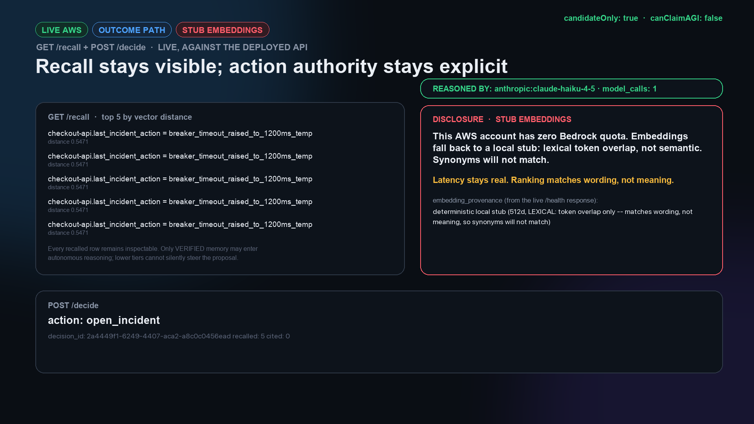Click the LIVE AWS badge
The width and height of the screenshot is (754, 424).
coord(62,30)
